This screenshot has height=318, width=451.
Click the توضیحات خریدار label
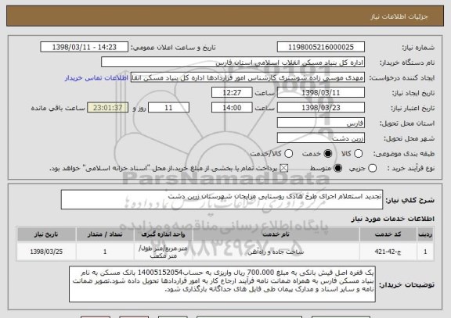click(406, 285)
